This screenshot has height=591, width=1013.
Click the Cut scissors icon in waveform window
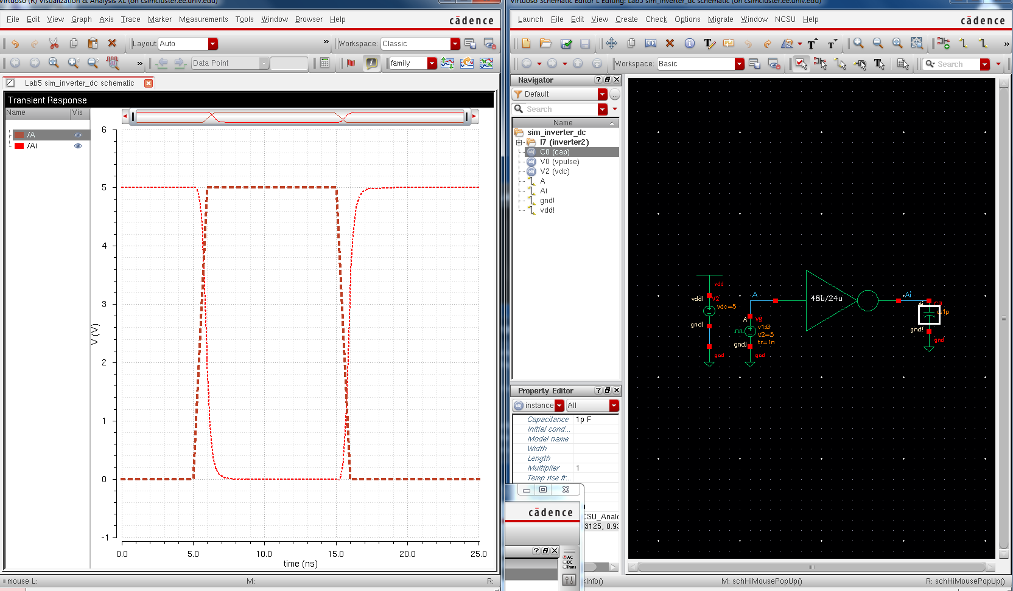pyautogui.click(x=54, y=43)
